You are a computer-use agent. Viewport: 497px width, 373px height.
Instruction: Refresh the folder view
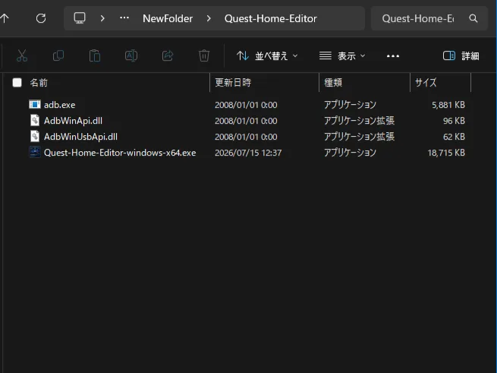[x=41, y=18]
